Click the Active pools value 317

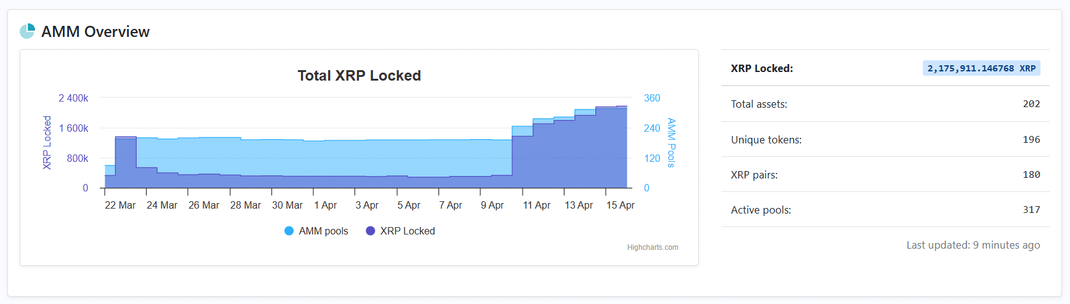coord(1031,210)
